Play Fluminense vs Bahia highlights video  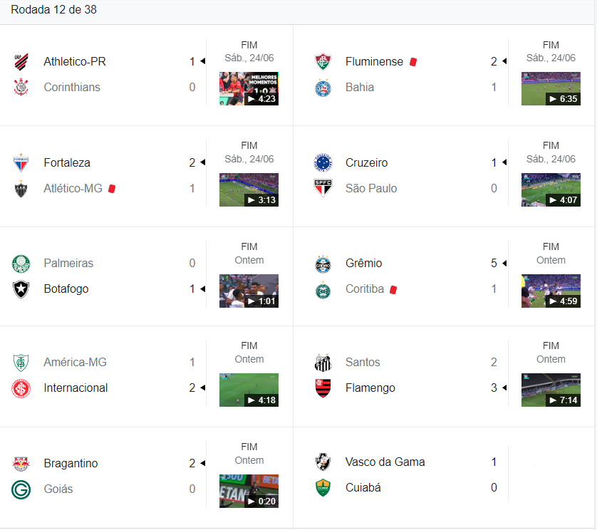point(551,89)
